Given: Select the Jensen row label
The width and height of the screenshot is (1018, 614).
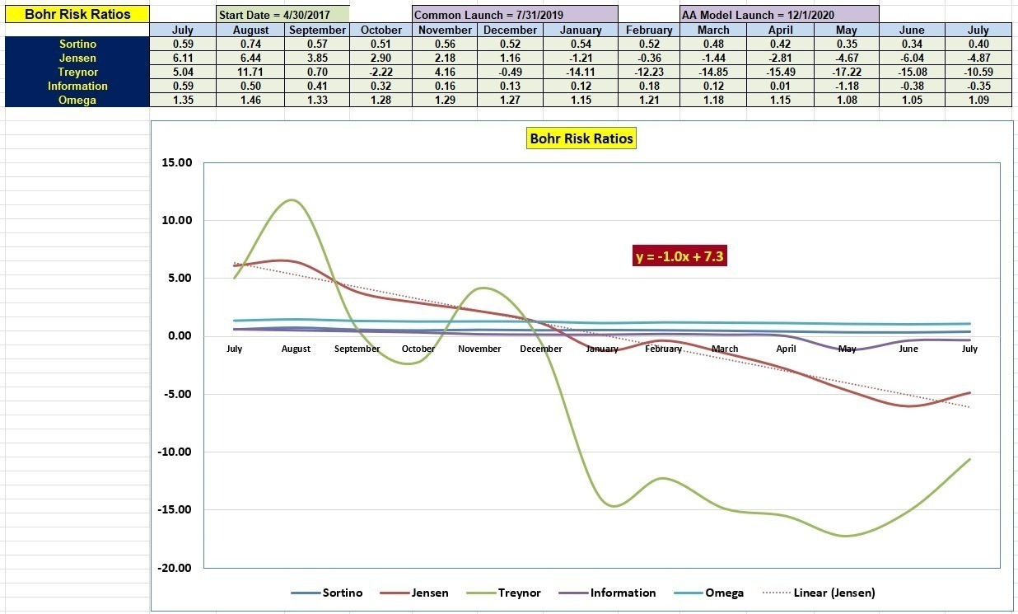Looking at the screenshot, I should click(77, 59).
